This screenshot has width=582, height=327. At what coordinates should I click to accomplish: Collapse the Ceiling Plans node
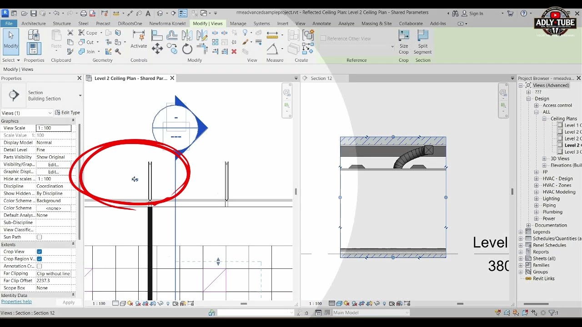click(x=544, y=119)
